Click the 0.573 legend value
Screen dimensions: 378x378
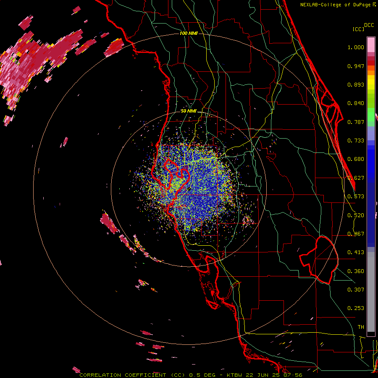point(356,197)
